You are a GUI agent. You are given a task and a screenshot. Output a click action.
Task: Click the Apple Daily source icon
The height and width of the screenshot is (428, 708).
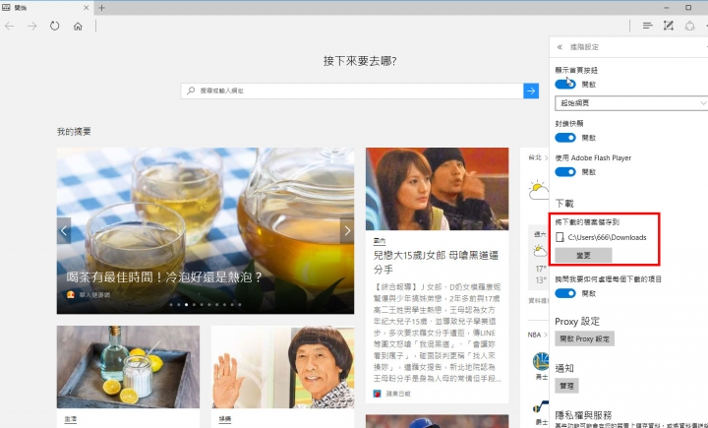point(377,394)
